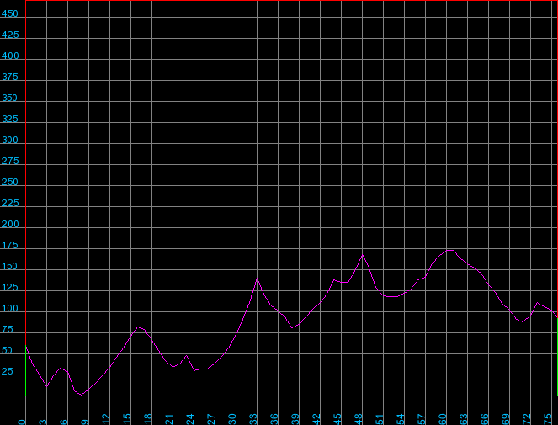The width and height of the screenshot is (558, 425).
Task: Click the 300 vertical axis label
Action: coord(9,140)
